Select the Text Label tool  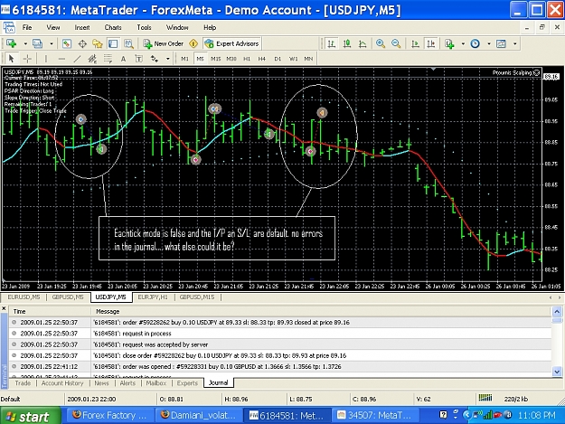click(x=138, y=59)
